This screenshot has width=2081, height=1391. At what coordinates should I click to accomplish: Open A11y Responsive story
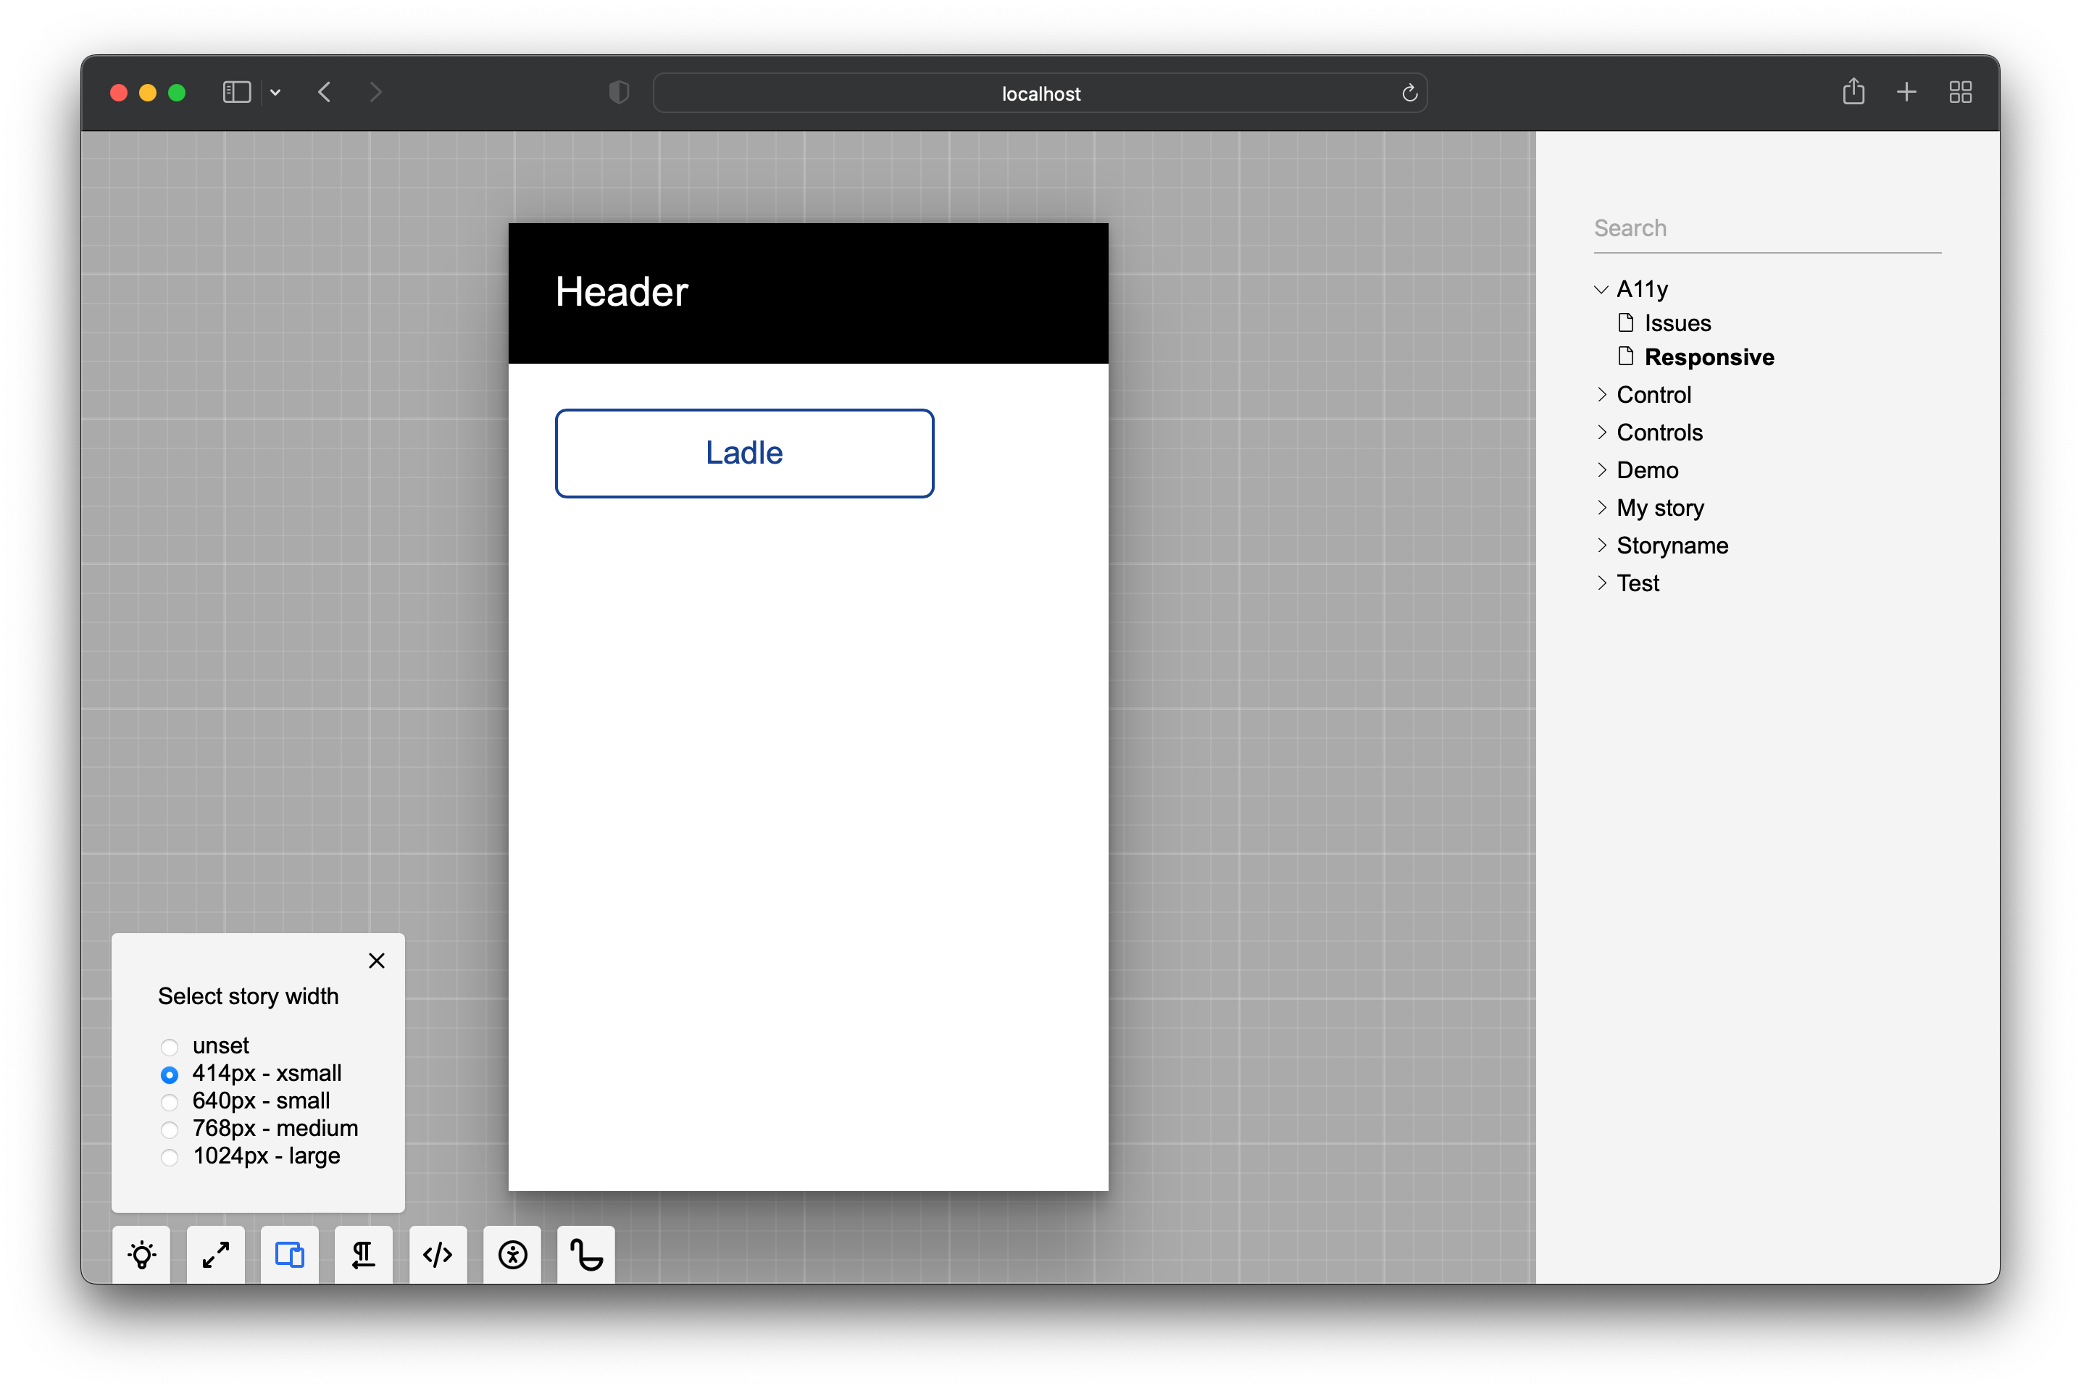(x=1710, y=357)
